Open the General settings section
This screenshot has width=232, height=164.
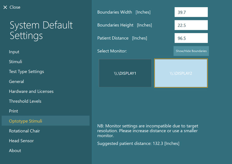click(x=16, y=82)
